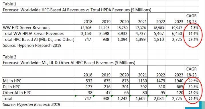
Task: Select the Table 1 title cell
Action: pyautogui.click(x=10, y=4)
